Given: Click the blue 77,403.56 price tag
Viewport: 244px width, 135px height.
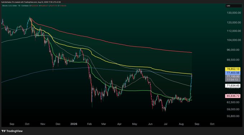Looking at the screenshot, I should (x=233, y=73).
